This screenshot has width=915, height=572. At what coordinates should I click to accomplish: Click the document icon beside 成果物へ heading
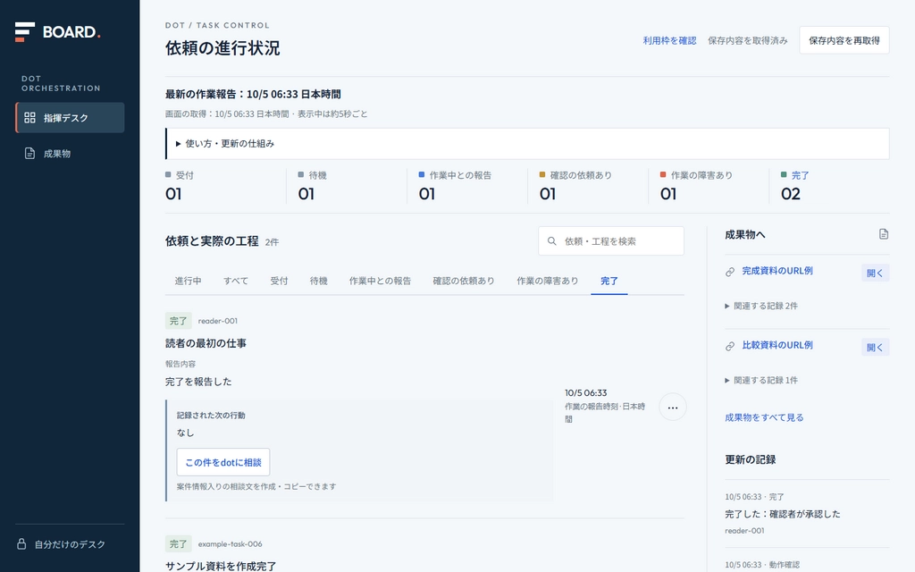884,234
